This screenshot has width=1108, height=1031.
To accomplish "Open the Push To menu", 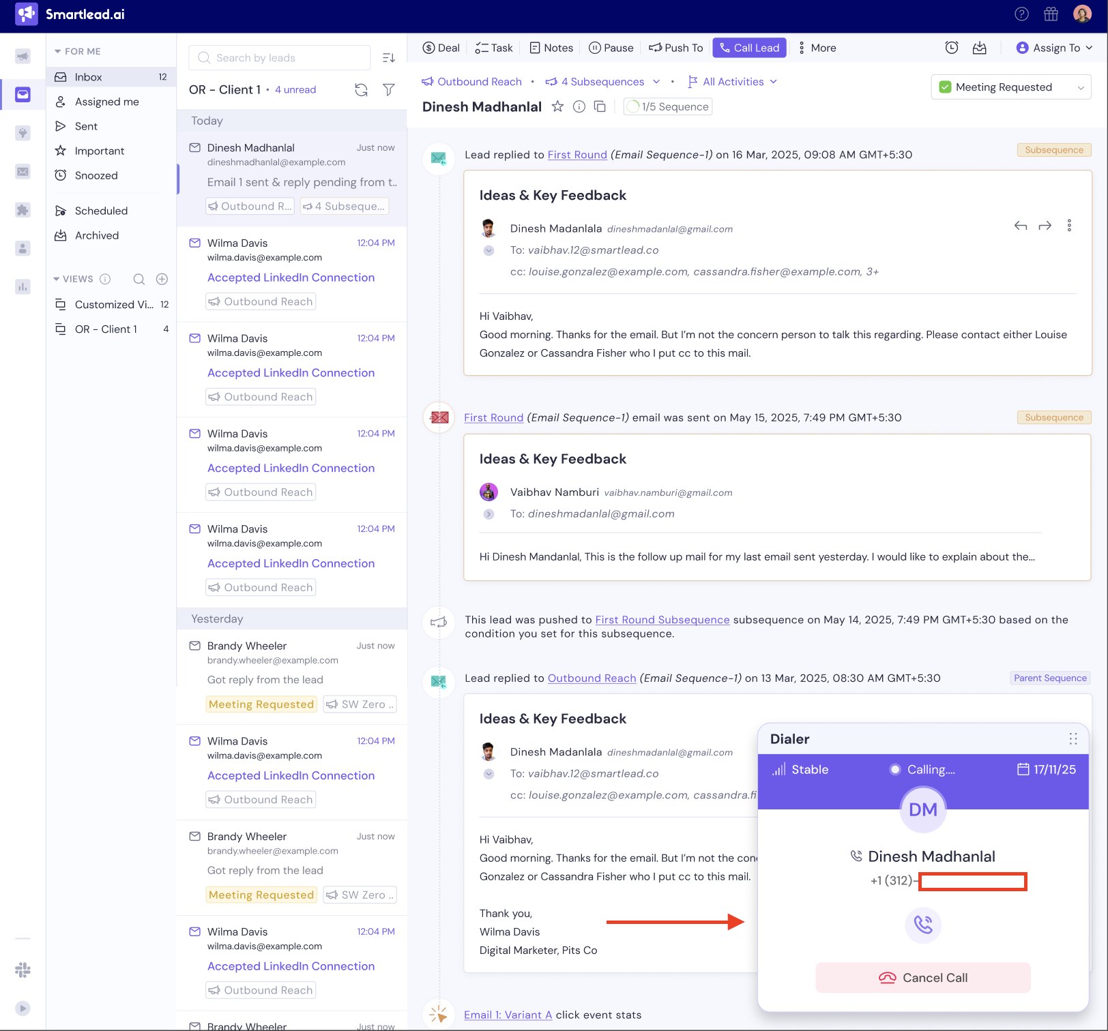I will 676,48.
